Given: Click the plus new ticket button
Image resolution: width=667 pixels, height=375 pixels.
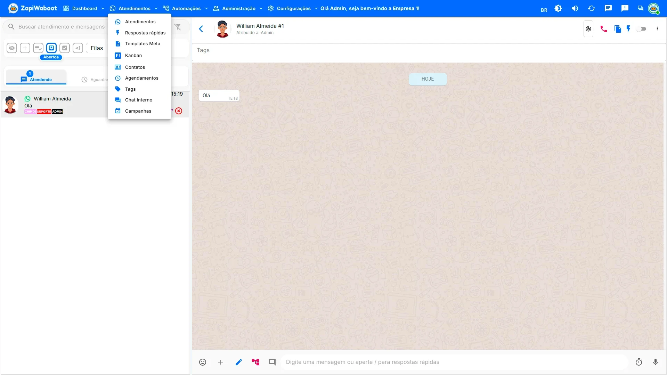Looking at the screenshot, I should pos(25,48).
